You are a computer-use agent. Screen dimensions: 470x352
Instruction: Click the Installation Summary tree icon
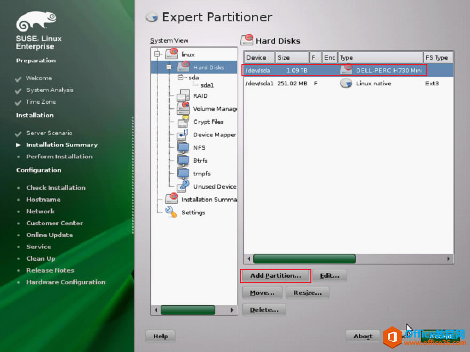172,199
